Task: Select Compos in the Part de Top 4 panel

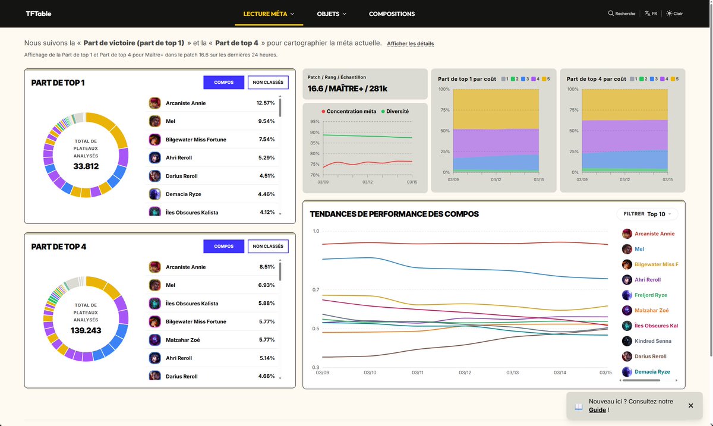Action: click(224, 247)
